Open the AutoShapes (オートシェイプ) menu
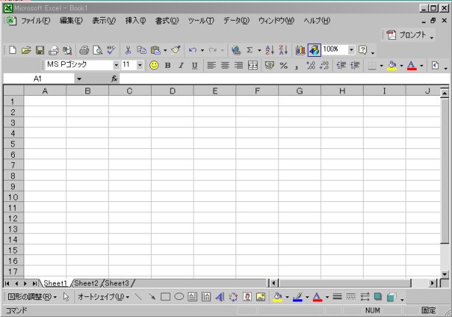The width and height of the screenshot is (452, 317). point(103,296)
